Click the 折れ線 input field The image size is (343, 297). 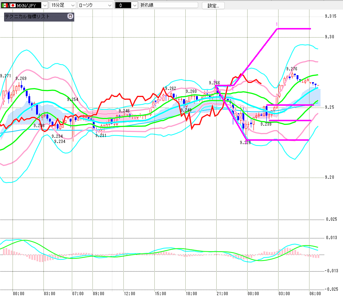169,5
